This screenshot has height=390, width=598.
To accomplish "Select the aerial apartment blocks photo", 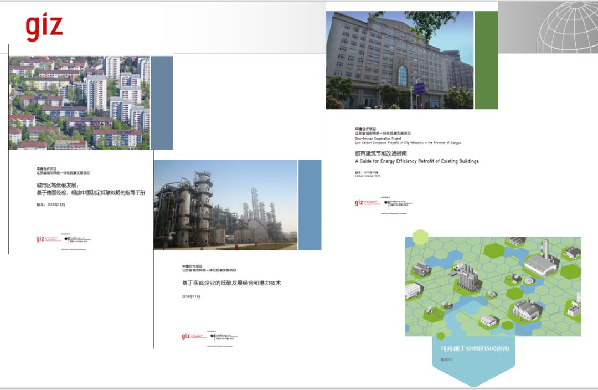I will tap(79, 102).
